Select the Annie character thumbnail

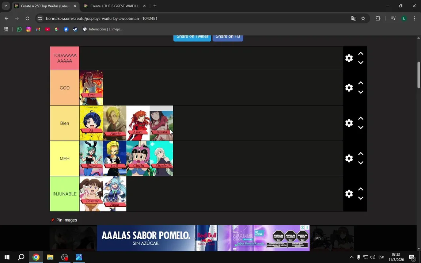115,123
